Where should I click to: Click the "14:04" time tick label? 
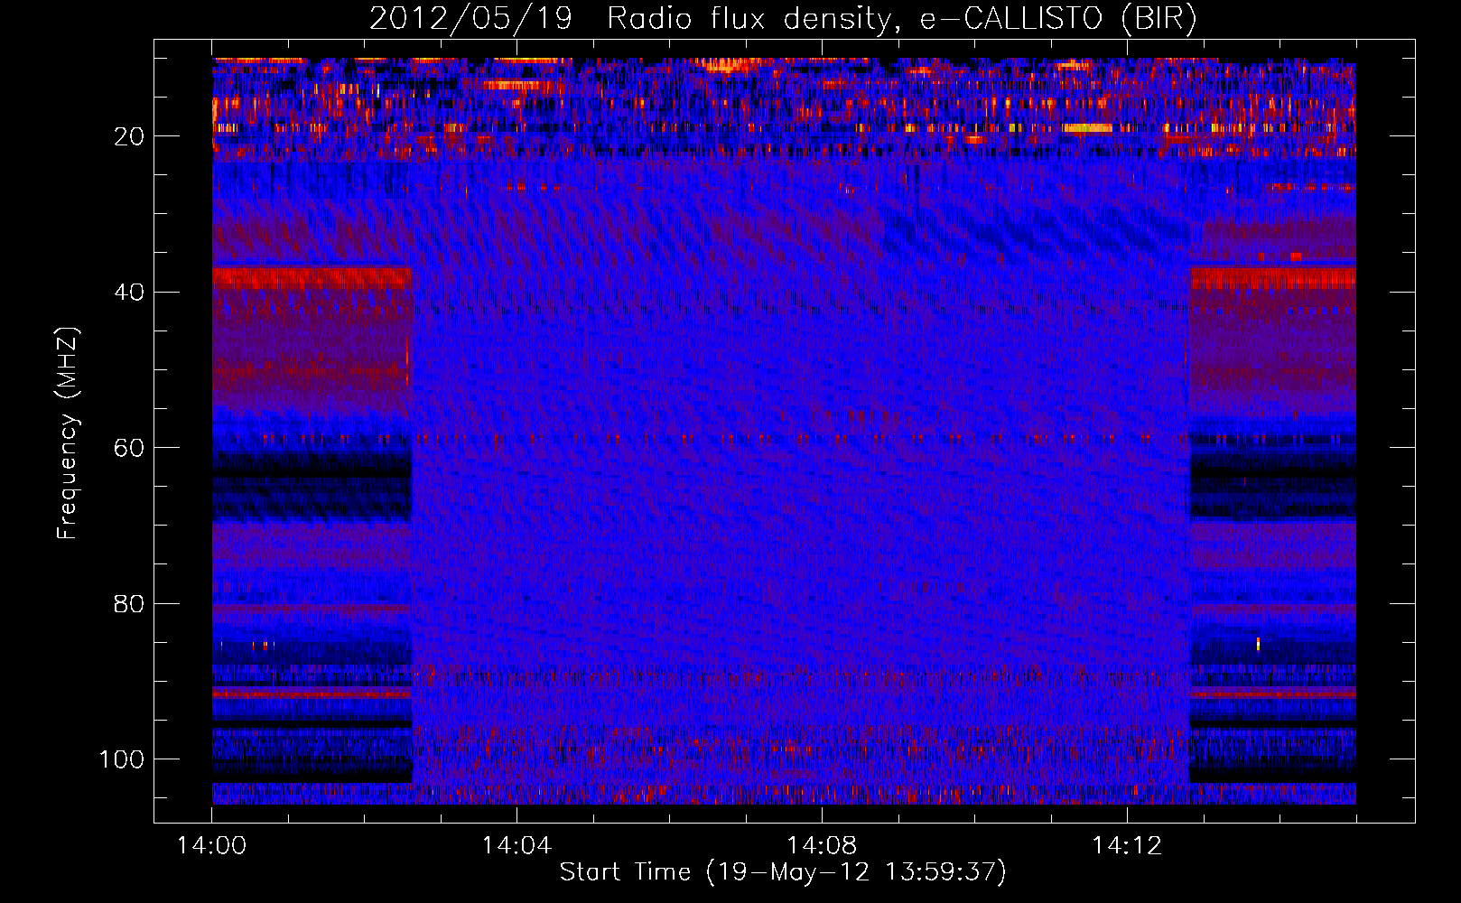coord(516,846)
